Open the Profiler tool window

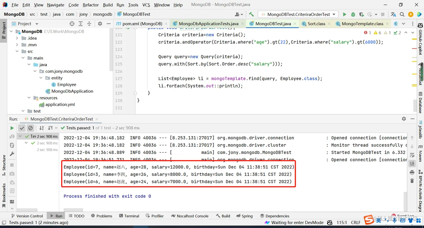(155, 216)
